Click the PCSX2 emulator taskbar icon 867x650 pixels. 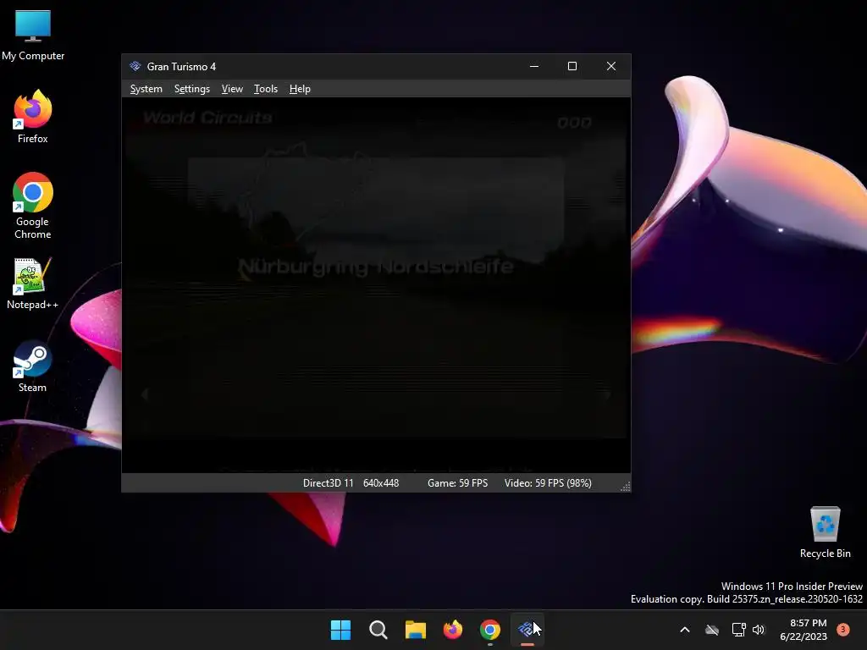tap(527, 630)
